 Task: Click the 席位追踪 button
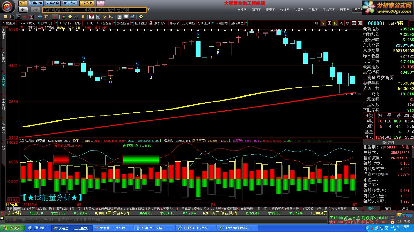point(70,3)
